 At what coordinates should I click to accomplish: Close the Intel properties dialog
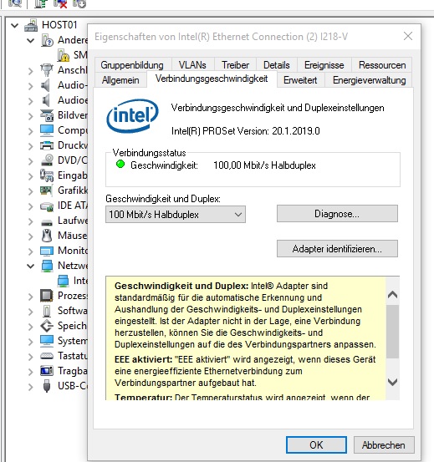pos(408,36)
